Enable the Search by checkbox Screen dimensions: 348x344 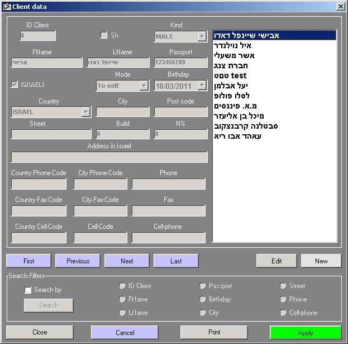click(x=28, y=290)
